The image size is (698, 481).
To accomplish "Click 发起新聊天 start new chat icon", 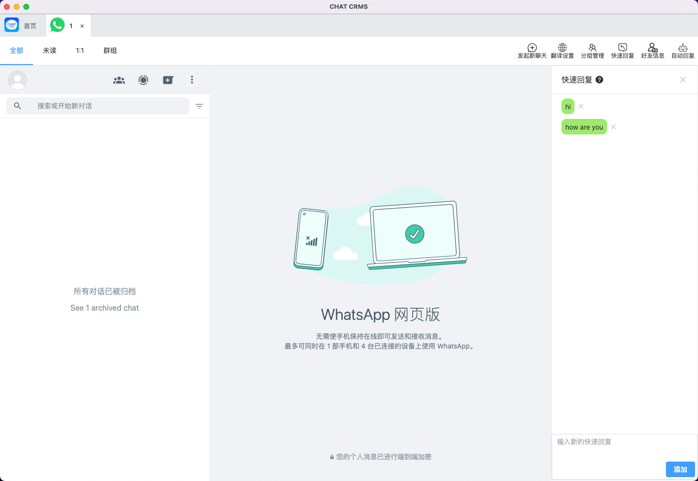I will point(532,51).
